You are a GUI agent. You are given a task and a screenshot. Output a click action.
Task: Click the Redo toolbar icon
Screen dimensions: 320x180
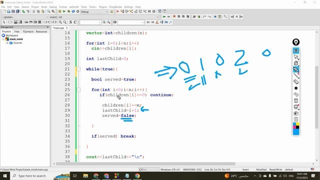(28, 11)
